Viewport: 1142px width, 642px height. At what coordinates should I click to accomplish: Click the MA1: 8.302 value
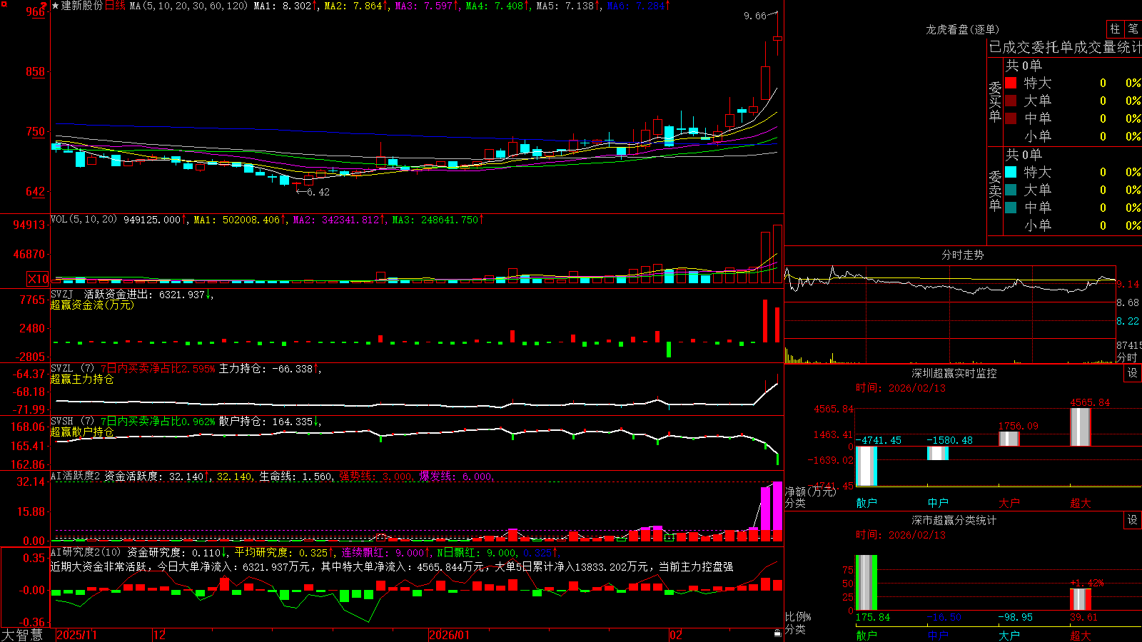pos(286,6)
